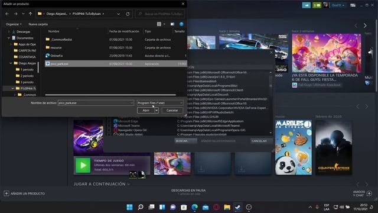Click Cancelar in the file dialog

point(172,111)
